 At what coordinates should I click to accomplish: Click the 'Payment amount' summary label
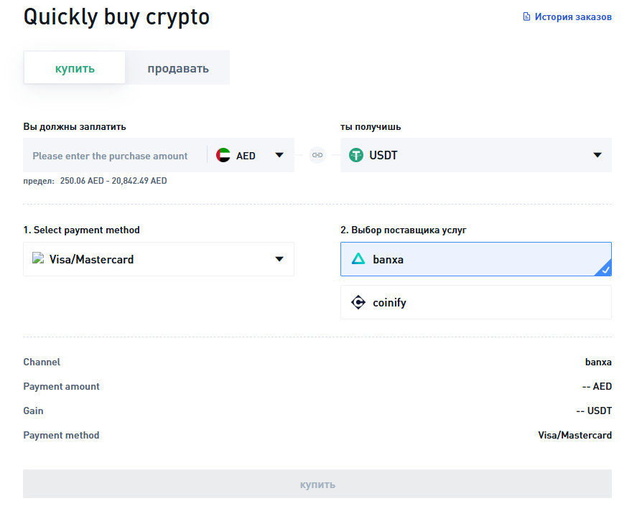pyautogui.click(x=61, y=386)
